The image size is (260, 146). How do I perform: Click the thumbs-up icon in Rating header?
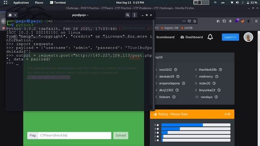tap(155, 114)
